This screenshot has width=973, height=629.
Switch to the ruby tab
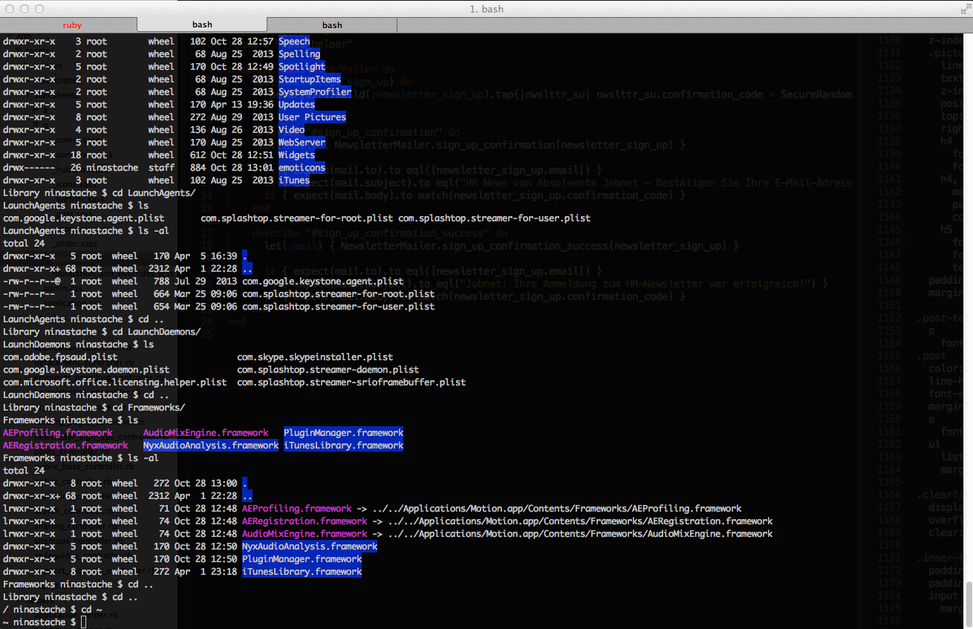coord(72,25)
